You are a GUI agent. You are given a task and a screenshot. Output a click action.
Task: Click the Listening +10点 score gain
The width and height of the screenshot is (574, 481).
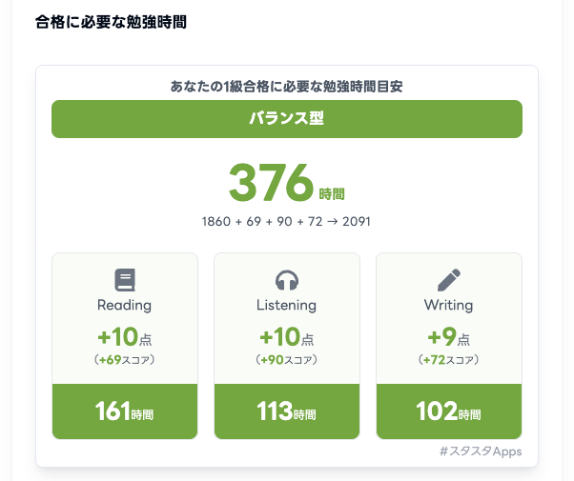coord(287,337)
